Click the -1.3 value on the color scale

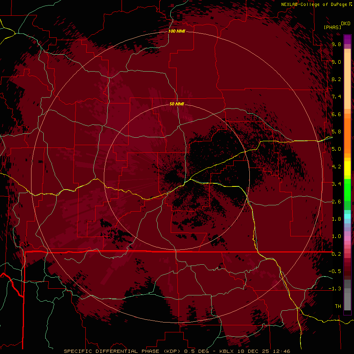tap(335, 289)
